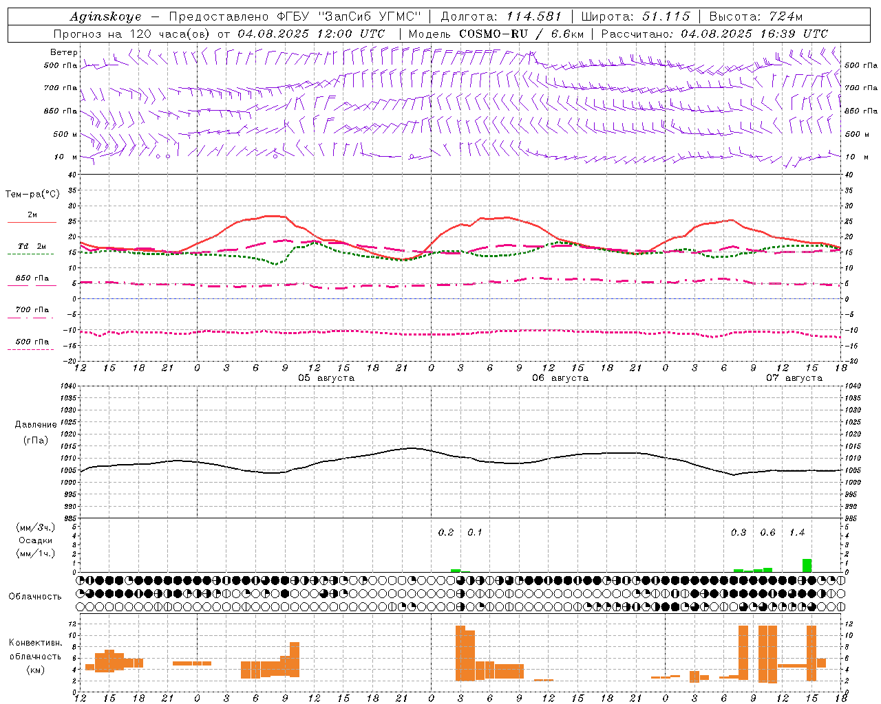Click the (мм/3ч.) precipitation unit label
The image size is (881, 704).
point(35,527)
